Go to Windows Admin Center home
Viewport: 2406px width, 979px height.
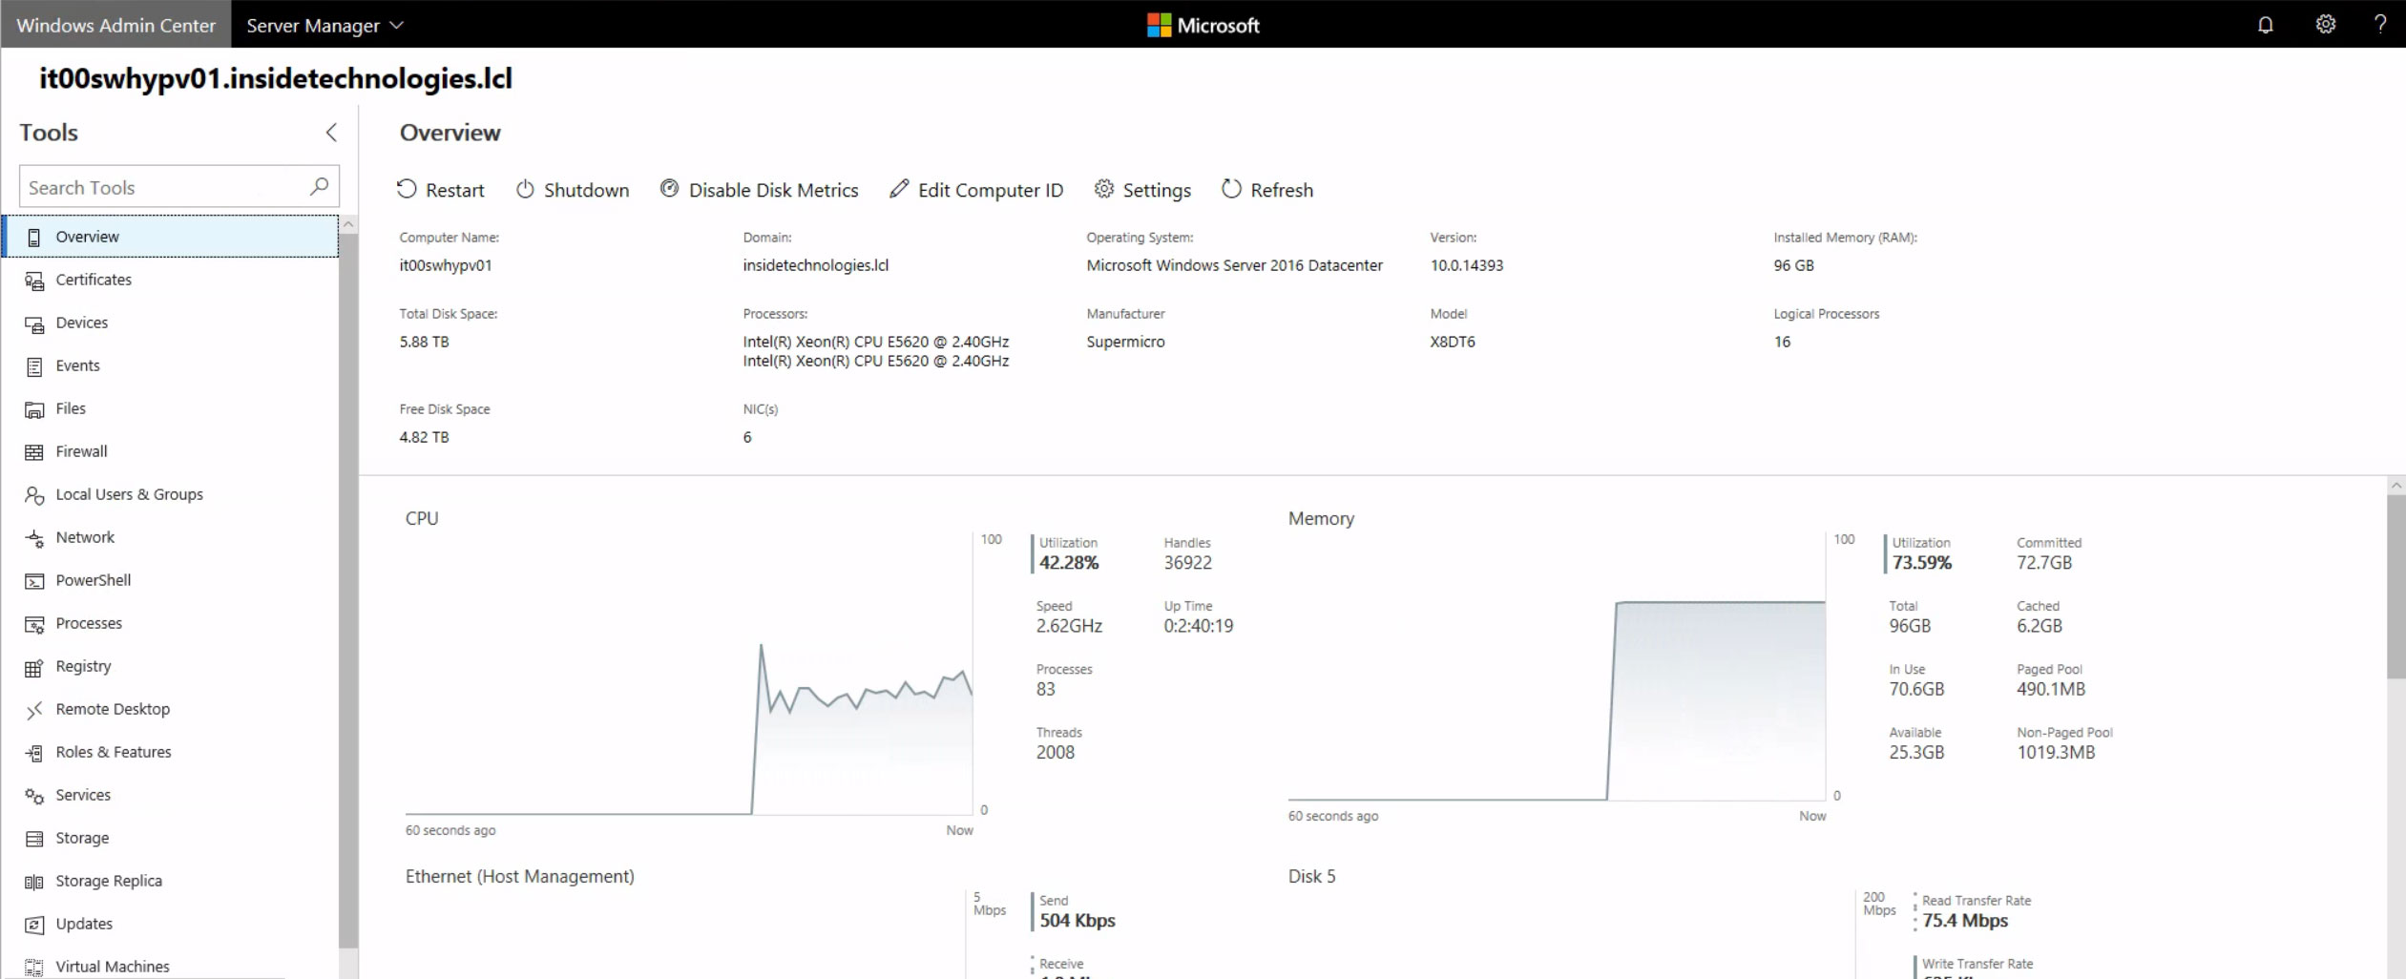[x=115, y=26]
